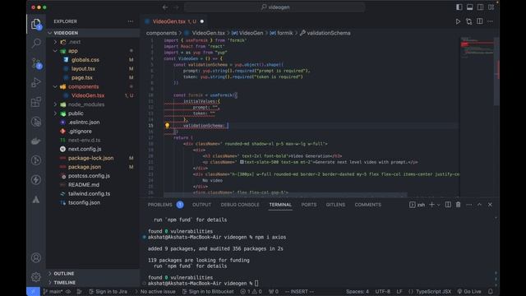Click the lightbulb code action icon
Image resolution: width=526 pixels, height=296 pixels.
coord(167,126)
